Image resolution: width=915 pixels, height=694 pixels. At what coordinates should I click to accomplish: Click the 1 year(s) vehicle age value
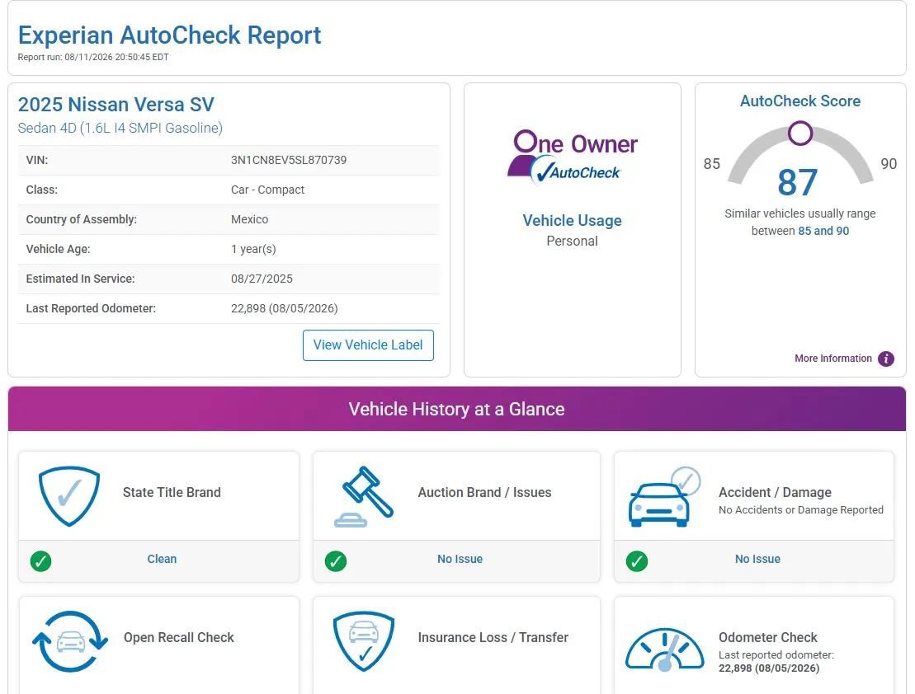click(253, 249)
